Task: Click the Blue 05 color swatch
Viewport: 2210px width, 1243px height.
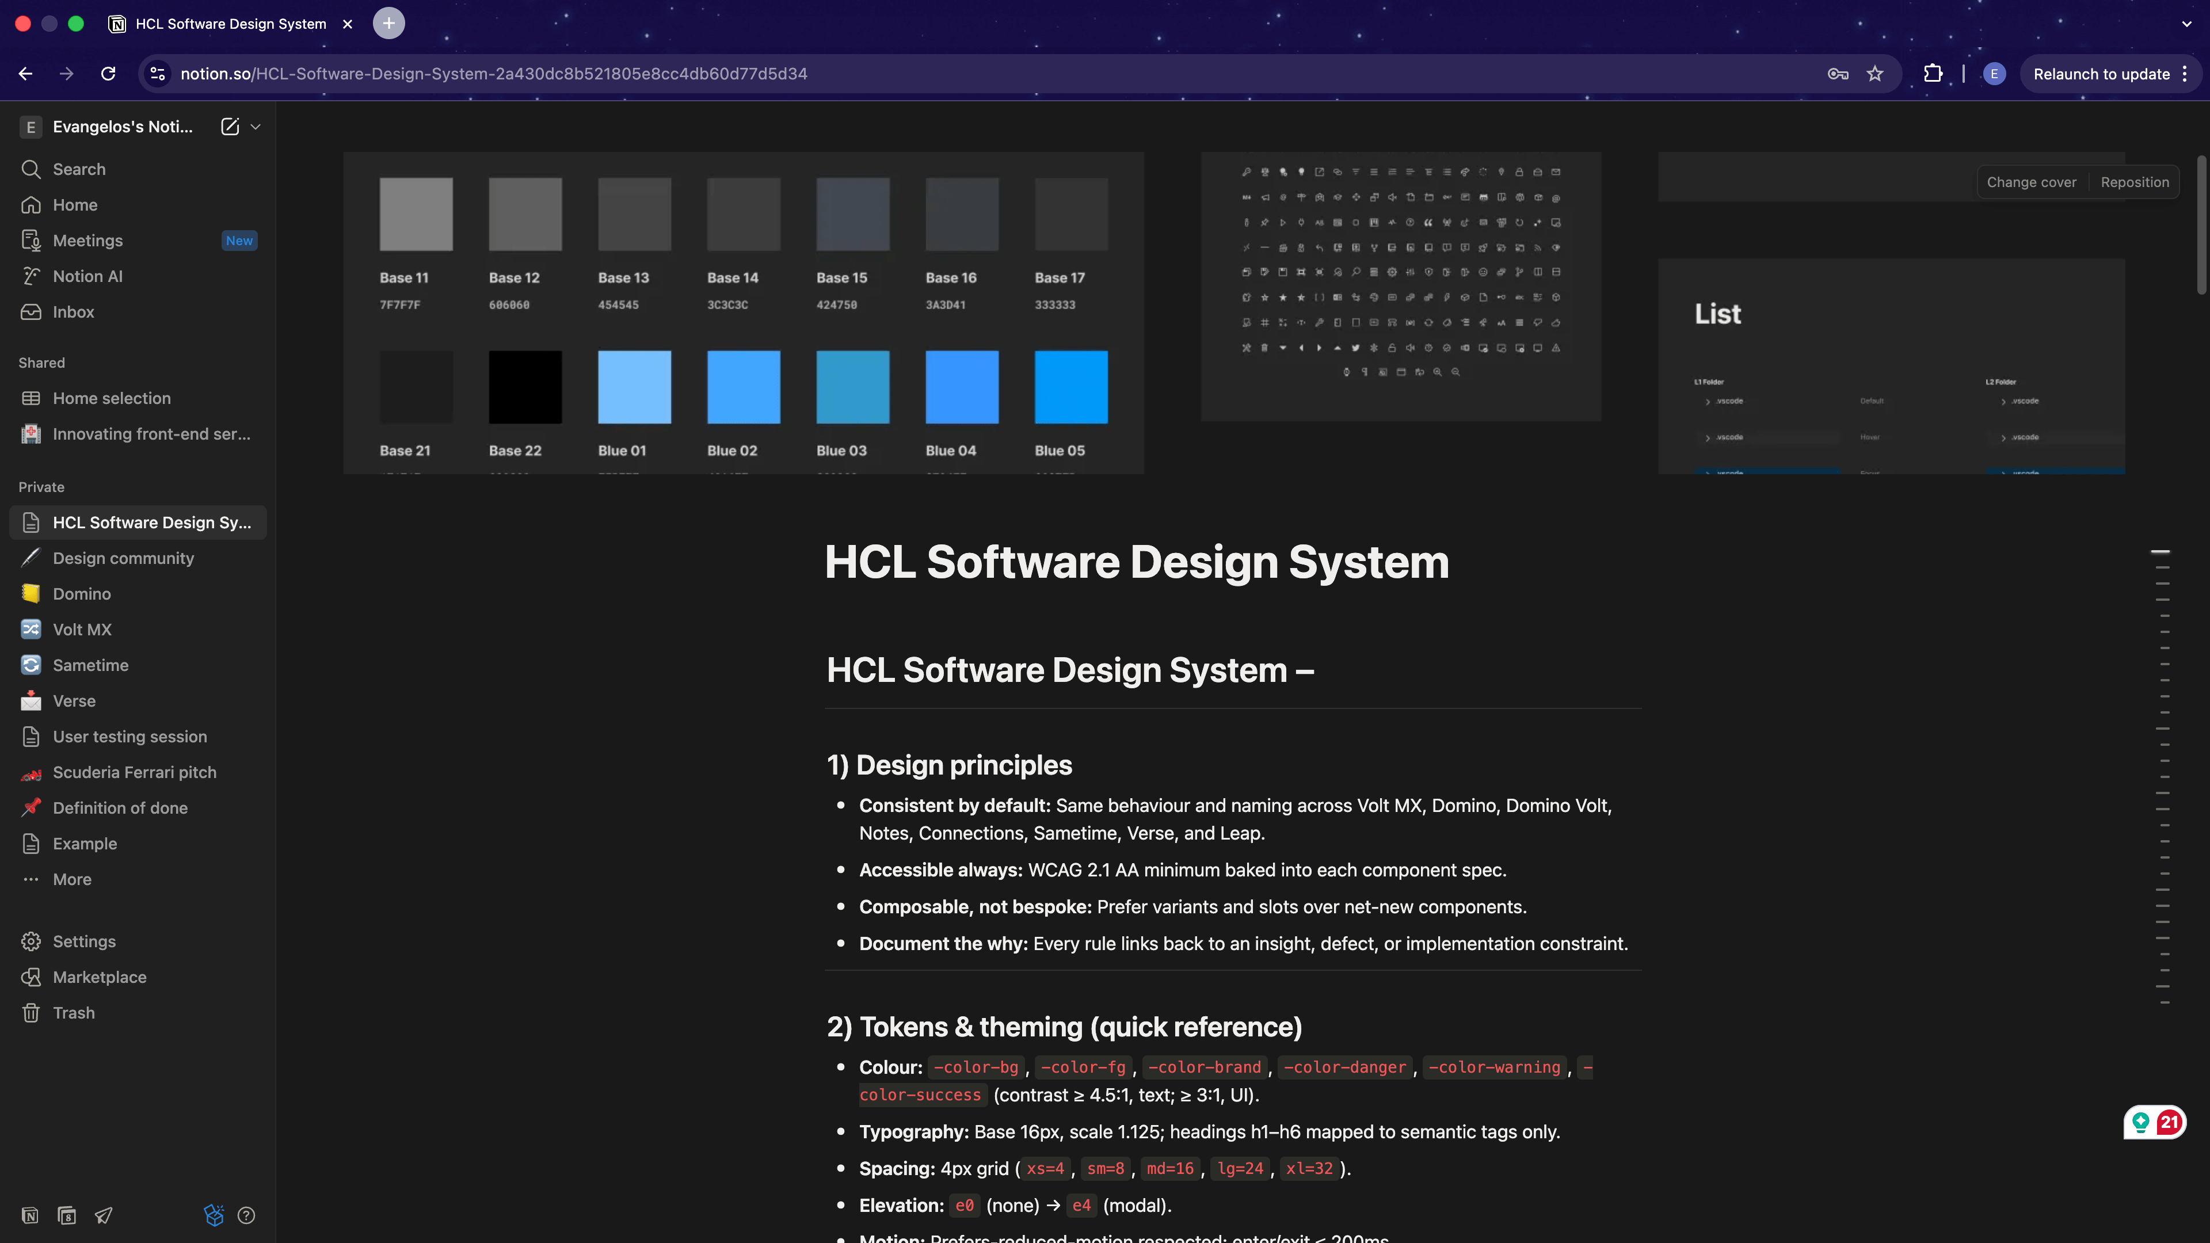Action: point(1070,387)
